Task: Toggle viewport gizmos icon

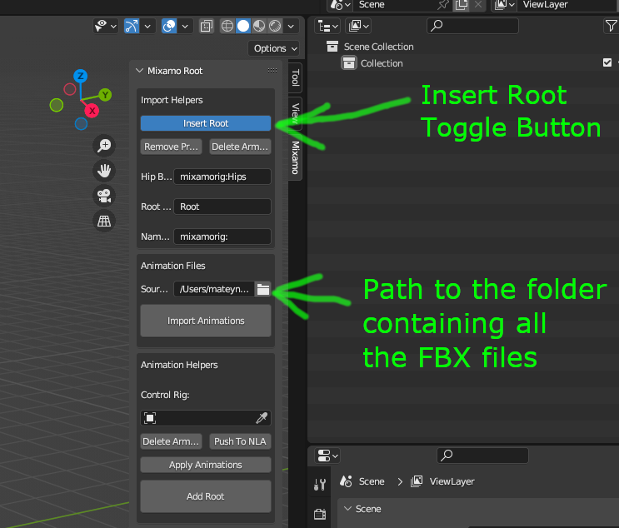Action: coord(132,26)
